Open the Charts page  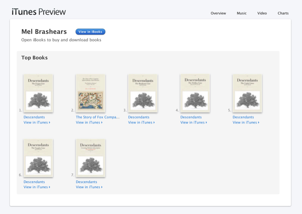(283, 13)
